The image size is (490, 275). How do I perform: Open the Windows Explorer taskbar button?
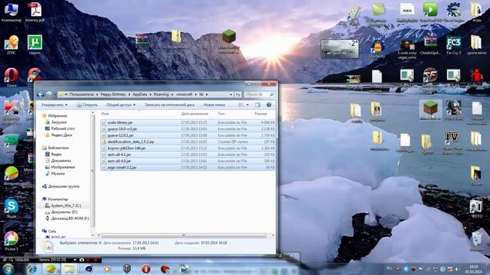(x=70, y=269)
